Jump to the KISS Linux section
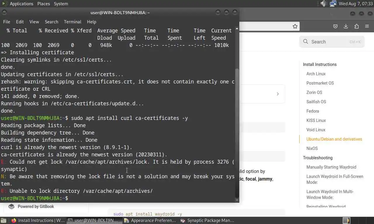This screenshot has width=374, height=224. pyautogui.click(x=316, y=120)
